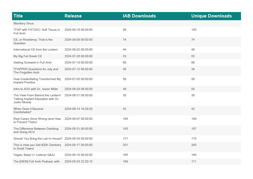Click the Unique Downloads column header
This screenshot has width=253, height=179.
point(212,16)
